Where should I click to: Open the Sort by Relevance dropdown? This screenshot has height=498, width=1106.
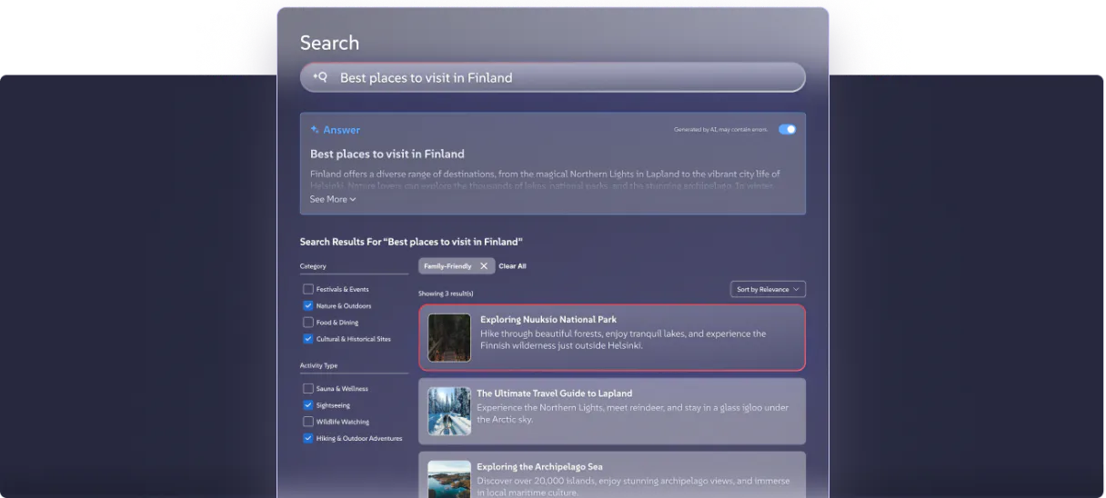click(768, 289)
